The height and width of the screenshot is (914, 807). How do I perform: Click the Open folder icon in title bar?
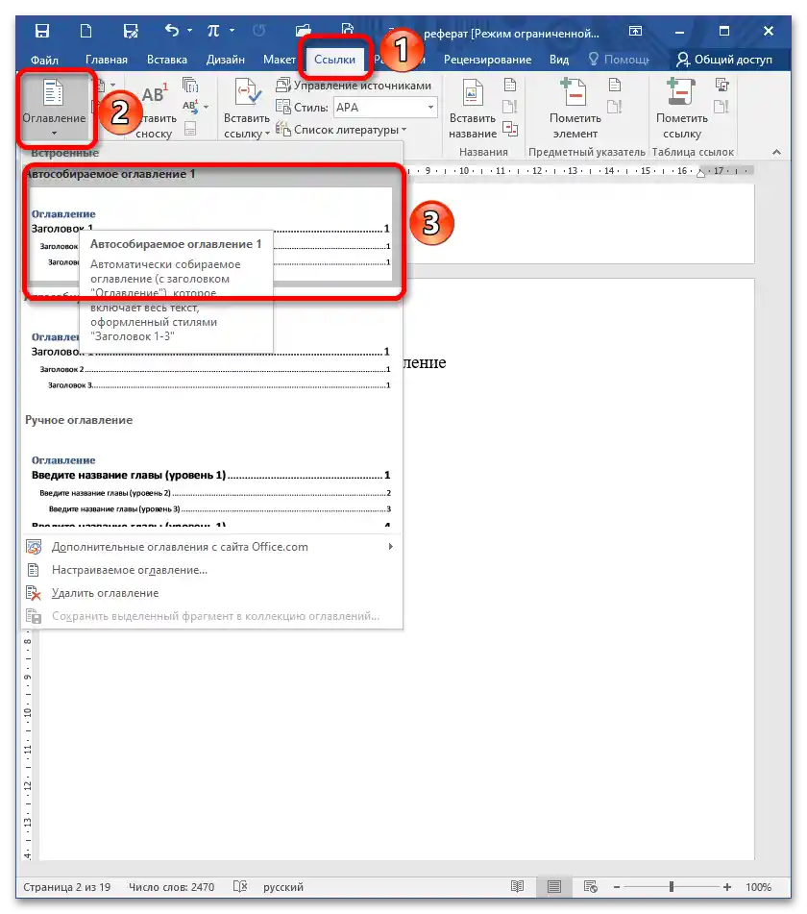(x=303, y=31)
